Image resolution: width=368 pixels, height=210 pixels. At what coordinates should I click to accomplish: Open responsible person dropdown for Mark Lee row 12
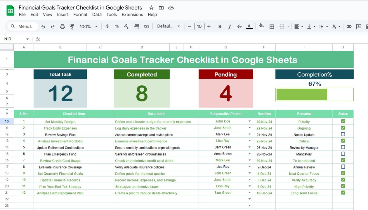point(250,134)
